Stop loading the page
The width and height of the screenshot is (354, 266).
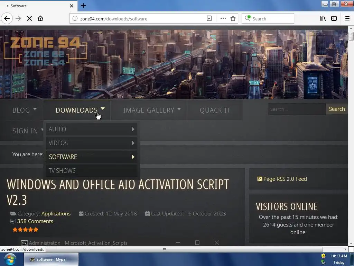tap(29, 19)
